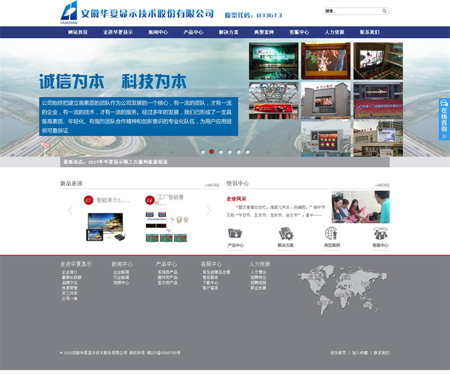Screen dimensions: 450x375
Task: Click the red 04 product badge
Action: 150,200
